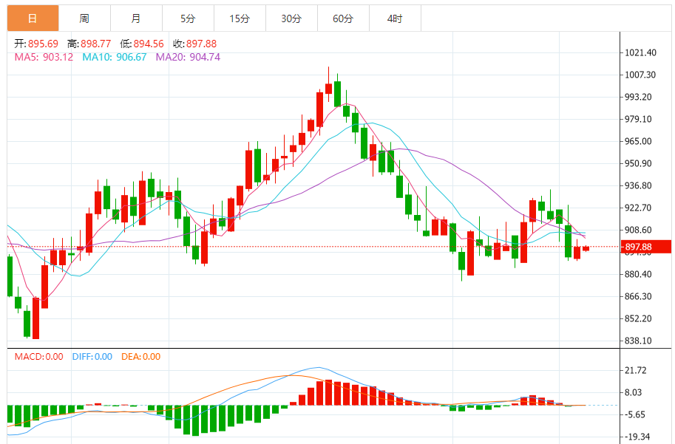Viewport: 675px width, 444px height.
Task: Click the 21.72 MACD axis label
Action: (636, 370)
